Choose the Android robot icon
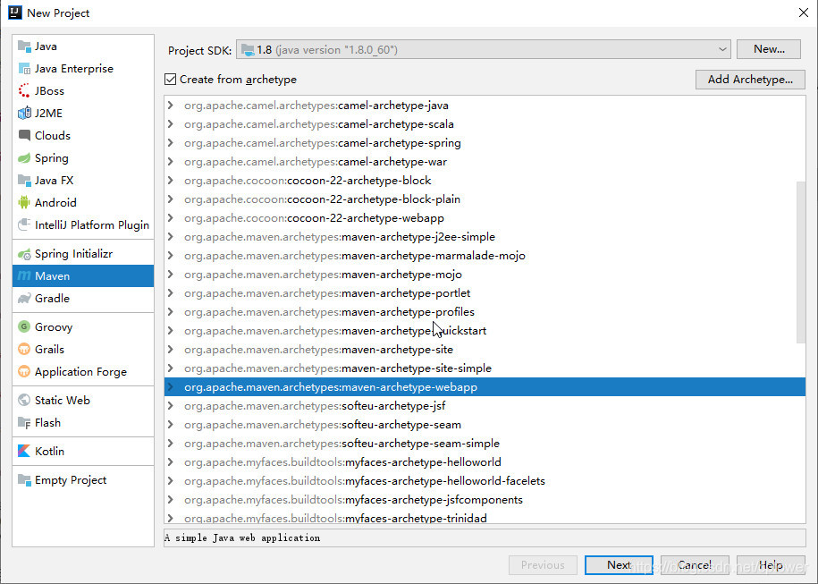Viewport: 818px width, 584px height. [24, 202]
